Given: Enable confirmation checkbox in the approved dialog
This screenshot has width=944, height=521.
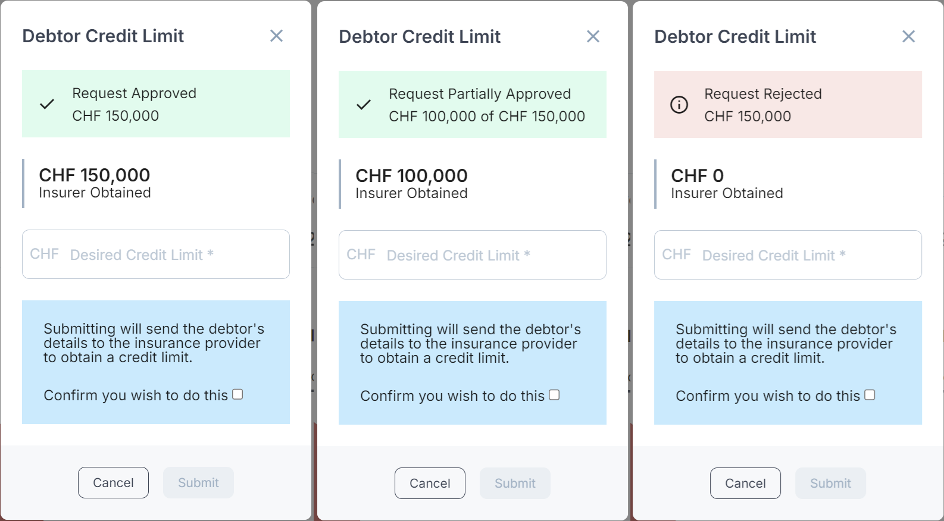Looking at the screenshot, I should (238, 394).
